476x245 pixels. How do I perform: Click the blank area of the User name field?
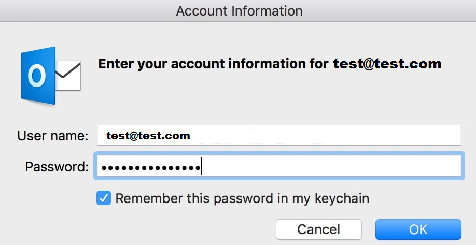[325, 135]
